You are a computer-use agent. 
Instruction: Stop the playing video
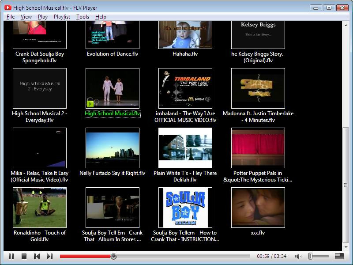[24, 256]
